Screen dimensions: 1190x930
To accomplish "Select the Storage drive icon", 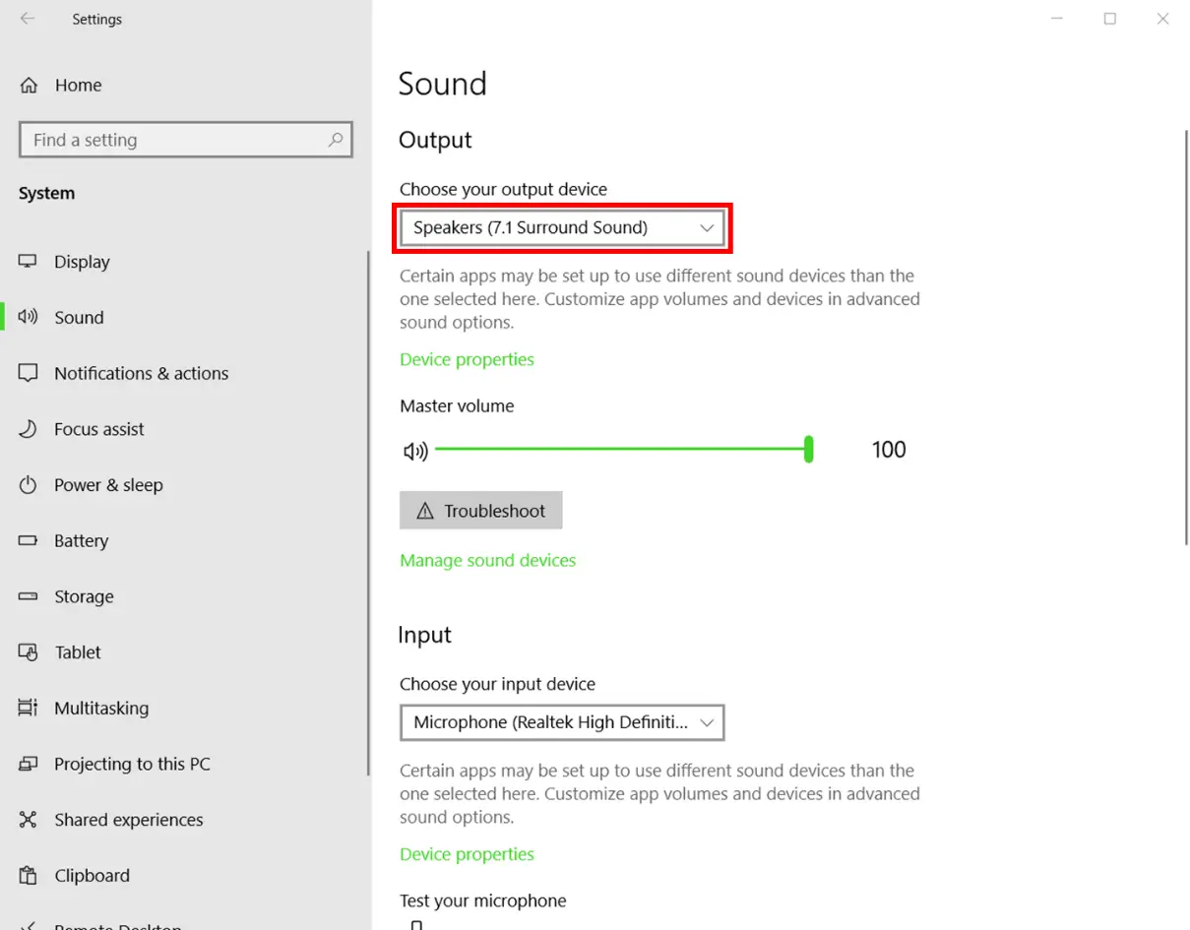I will 26,596.
